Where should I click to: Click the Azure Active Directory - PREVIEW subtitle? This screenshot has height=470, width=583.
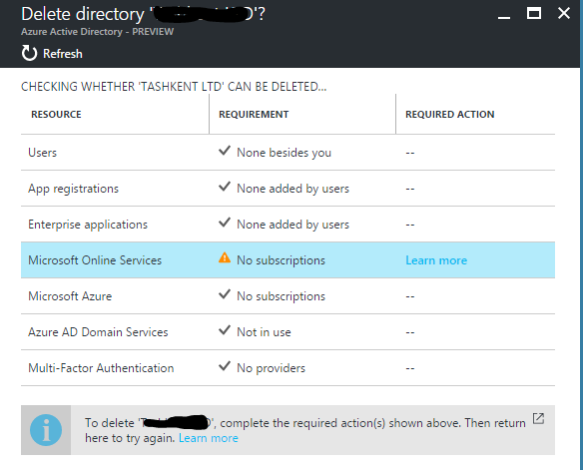click(98, 32)
